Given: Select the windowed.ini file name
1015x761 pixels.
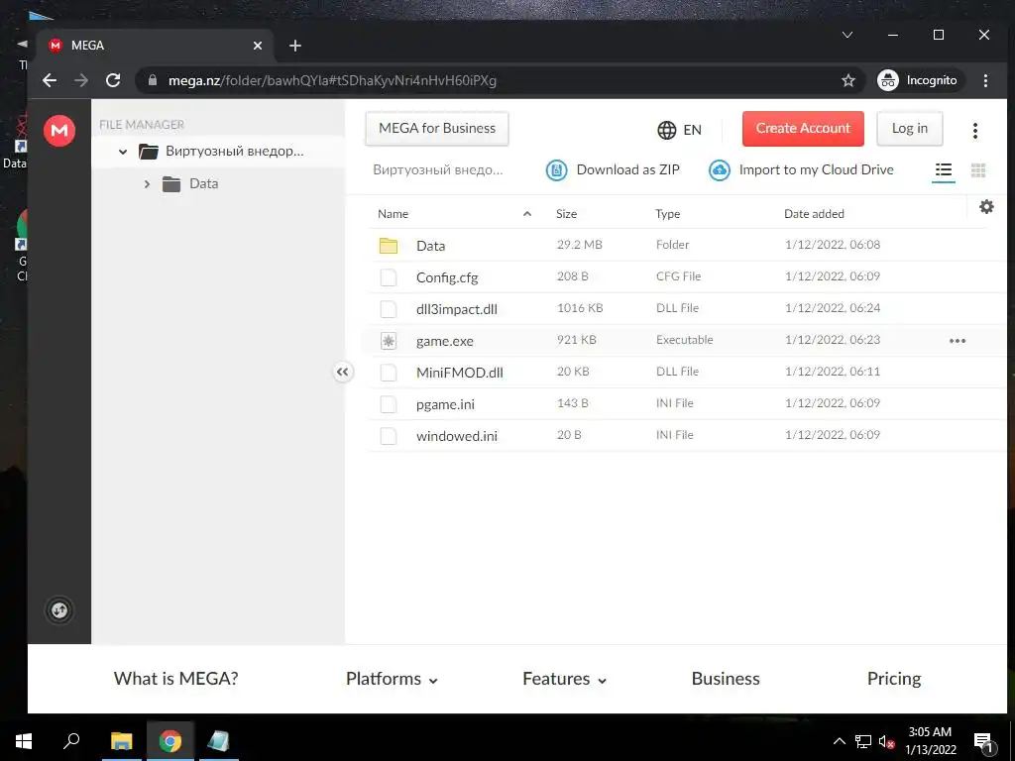Looking at the screenshot, I should point(457,436).
